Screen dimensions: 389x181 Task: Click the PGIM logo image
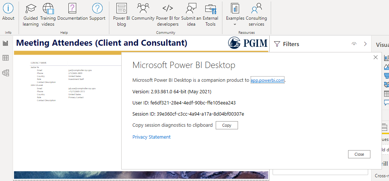pos(248,43)
